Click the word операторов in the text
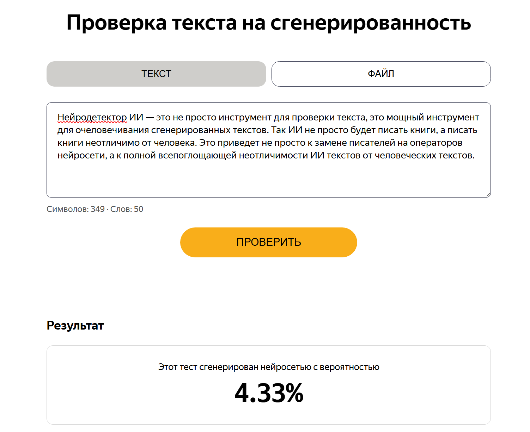The width and height of the screenshot is (530, 432). (x=436, y=143)
